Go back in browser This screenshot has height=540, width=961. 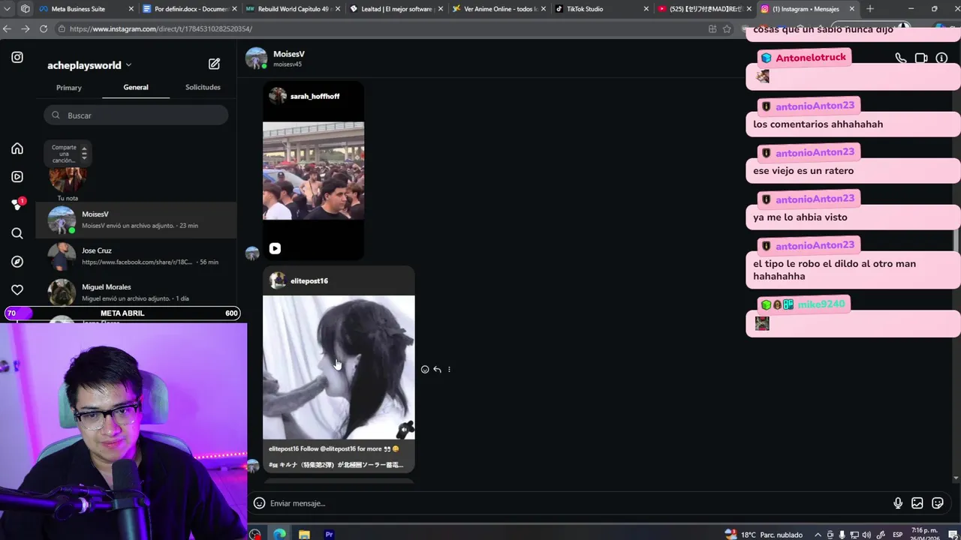(x=8, y=28)
